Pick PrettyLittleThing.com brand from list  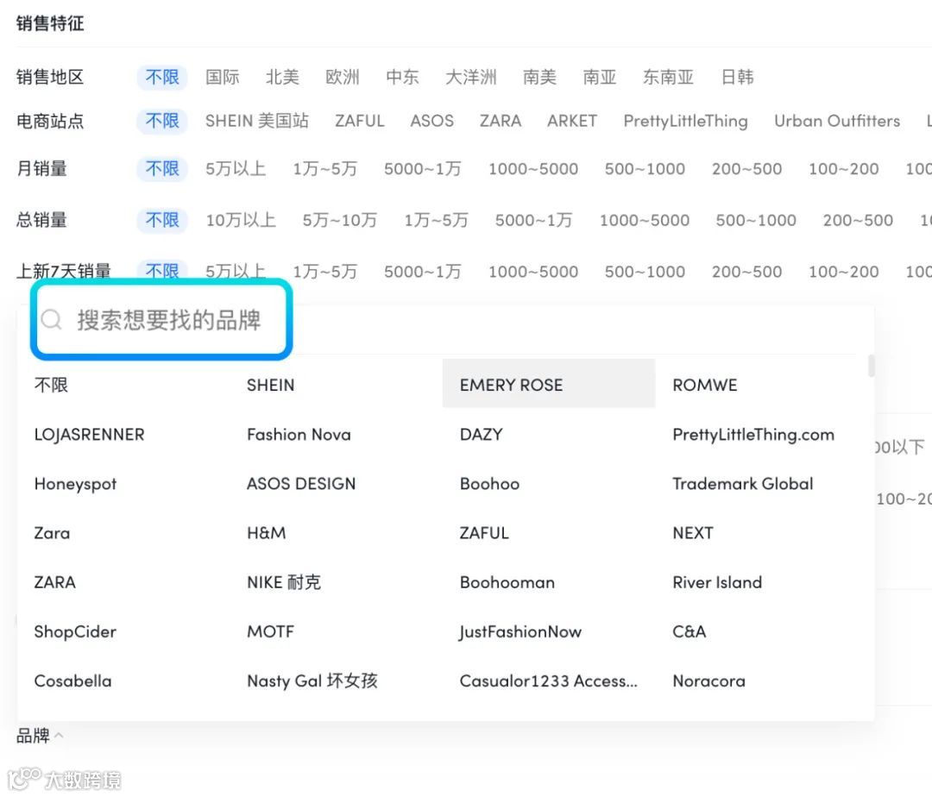753,434
